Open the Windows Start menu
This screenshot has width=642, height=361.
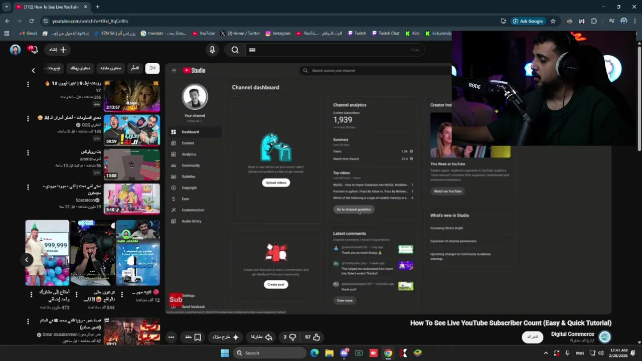coord(225,353)
